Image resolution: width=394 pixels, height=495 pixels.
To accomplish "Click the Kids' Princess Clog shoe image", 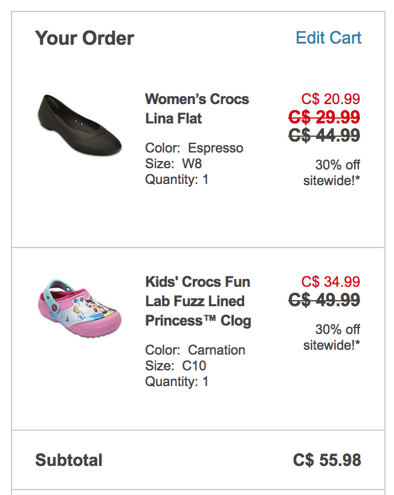I will point(80,308).
